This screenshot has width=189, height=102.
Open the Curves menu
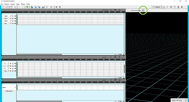pos(12,4)
